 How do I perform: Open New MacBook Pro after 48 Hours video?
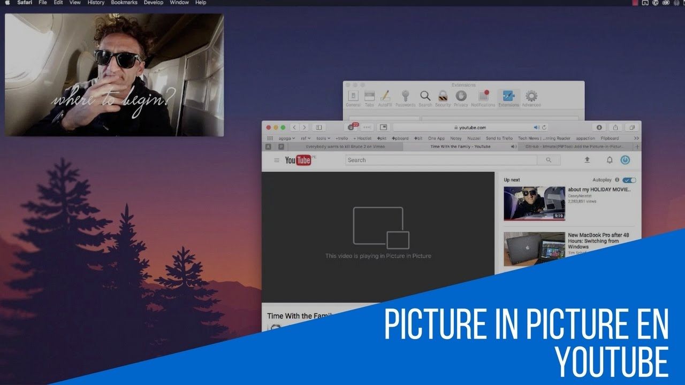[x=598, y=241]
